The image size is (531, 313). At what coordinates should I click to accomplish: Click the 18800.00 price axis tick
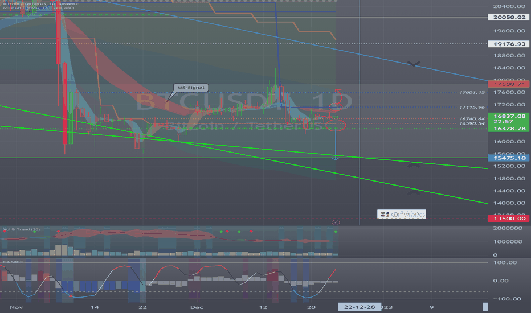click(509, 56)
